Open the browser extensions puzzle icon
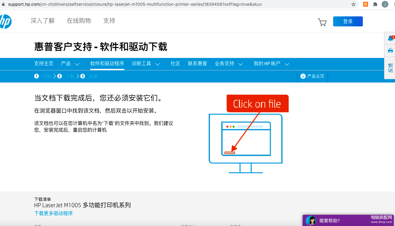Viewport: 395px width, 226px height. [x=375, y=4]
